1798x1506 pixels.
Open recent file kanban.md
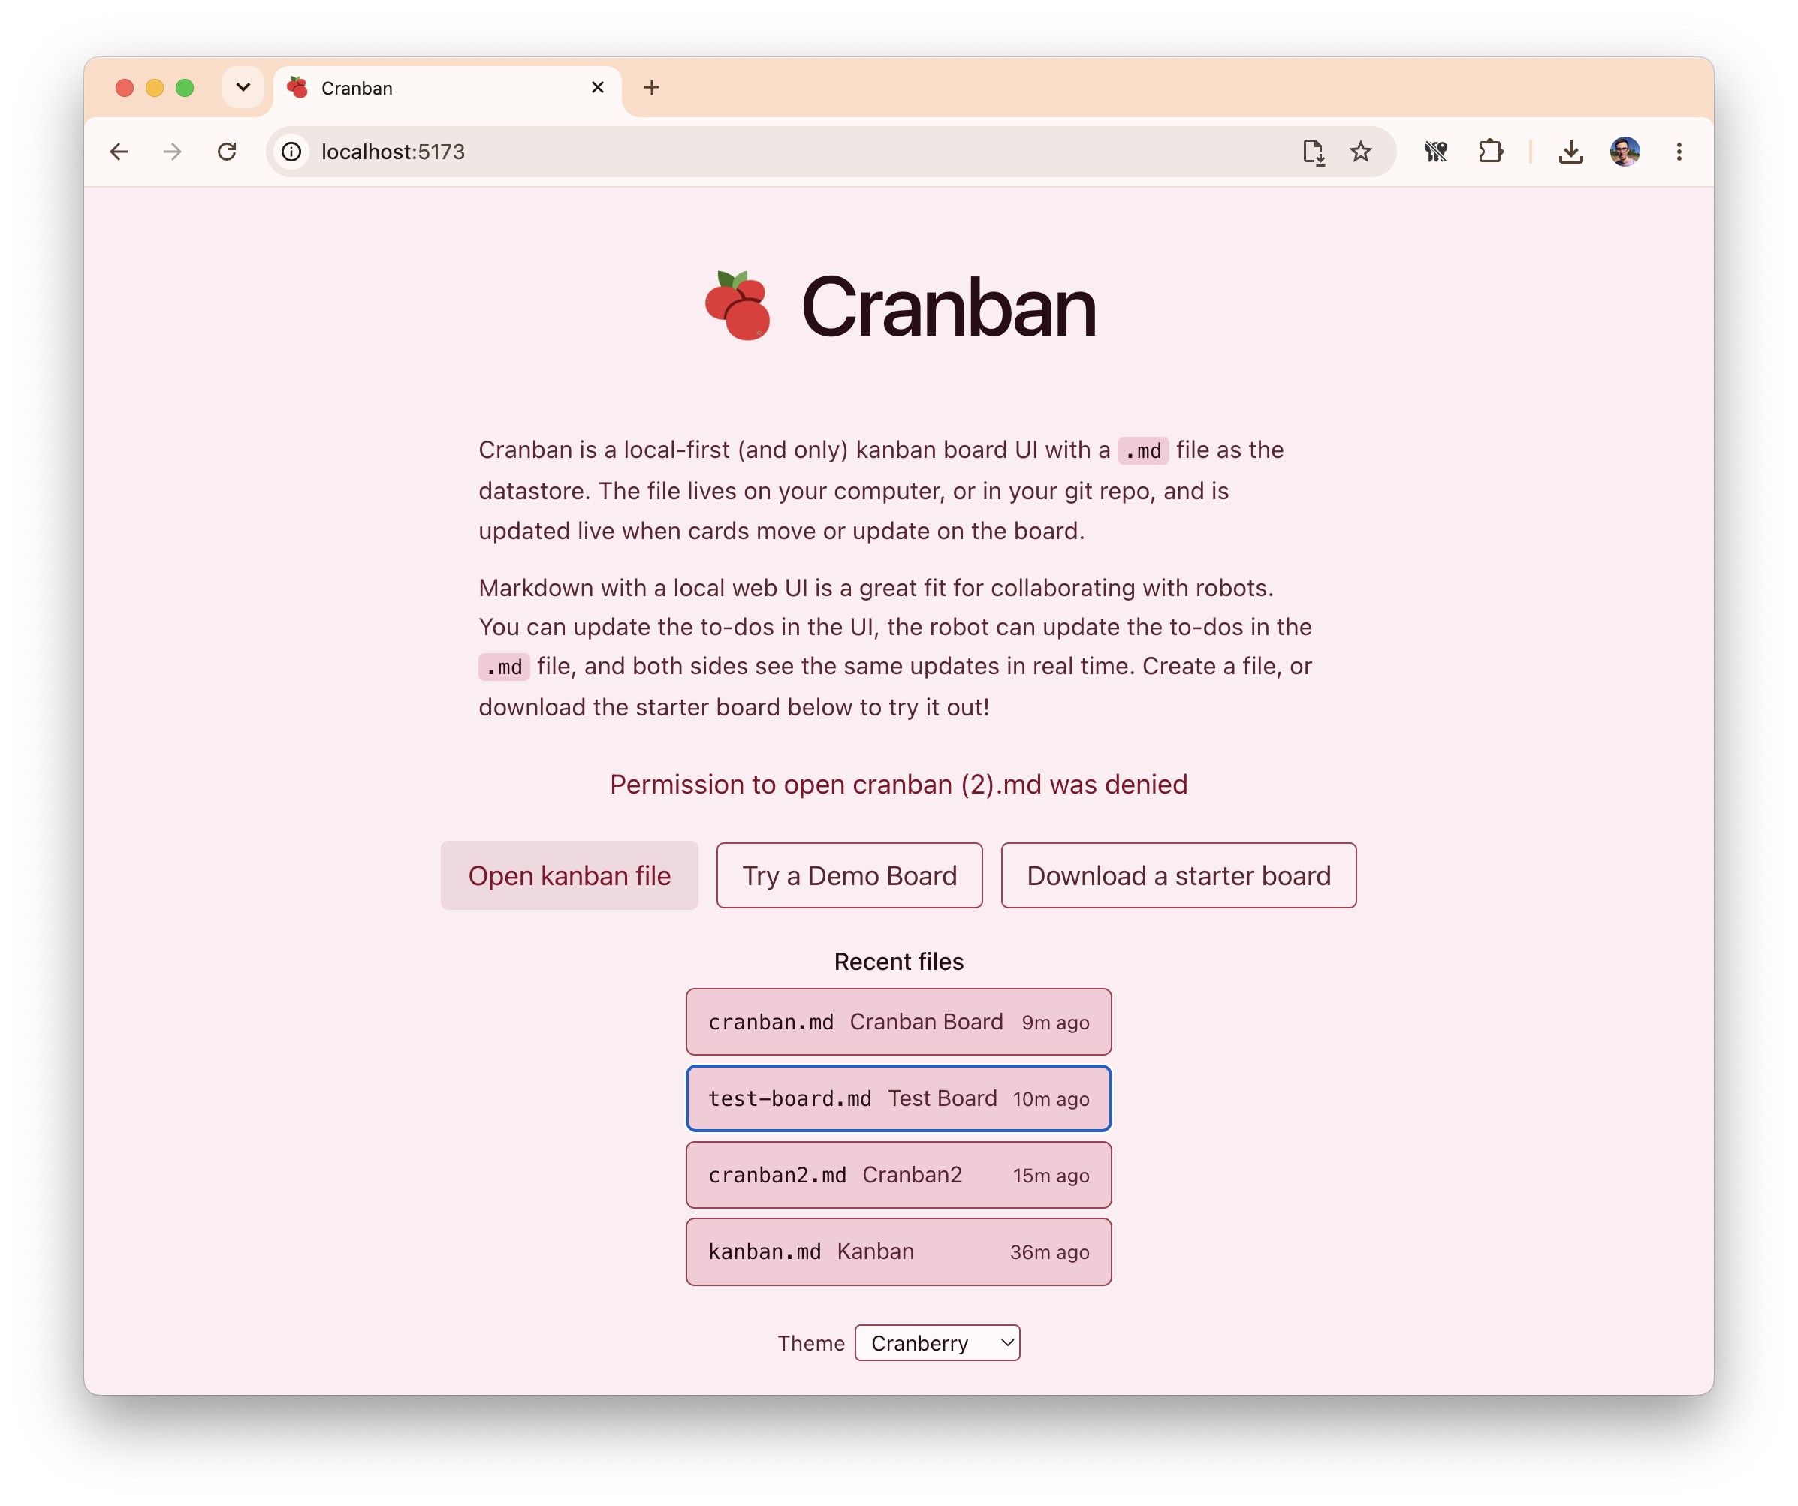[898, 1251]
